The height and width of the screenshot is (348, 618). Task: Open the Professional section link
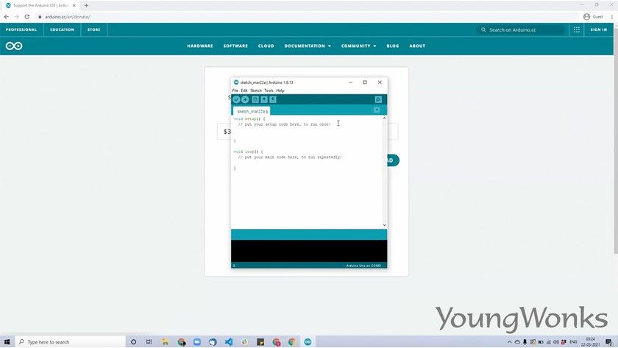pos(21,29)
